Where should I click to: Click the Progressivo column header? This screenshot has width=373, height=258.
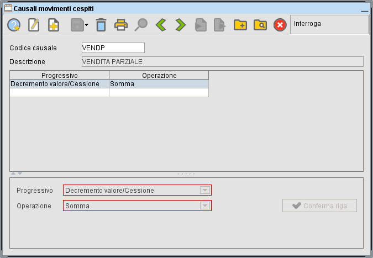[x=60, y=75]
